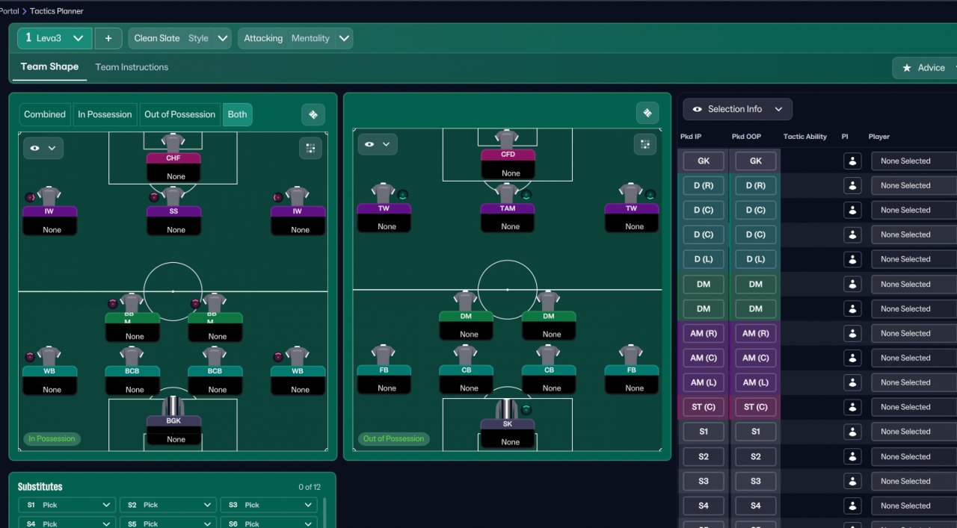Screen dimensions: 957x528
Task: Click the CHF striker shirt on pitch
Action: [173, 143]
